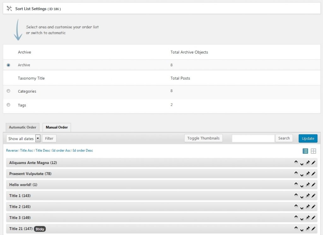323x235 pixels.
Task: Select the Archive radio button
Action: click(9, 65)
